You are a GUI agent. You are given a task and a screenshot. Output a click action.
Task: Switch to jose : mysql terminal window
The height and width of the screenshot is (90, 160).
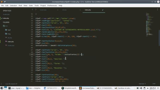click(16, 88)
